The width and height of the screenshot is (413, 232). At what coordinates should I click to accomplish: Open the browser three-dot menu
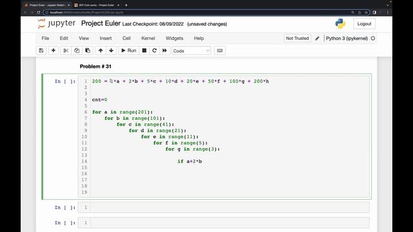coord(388,12)
